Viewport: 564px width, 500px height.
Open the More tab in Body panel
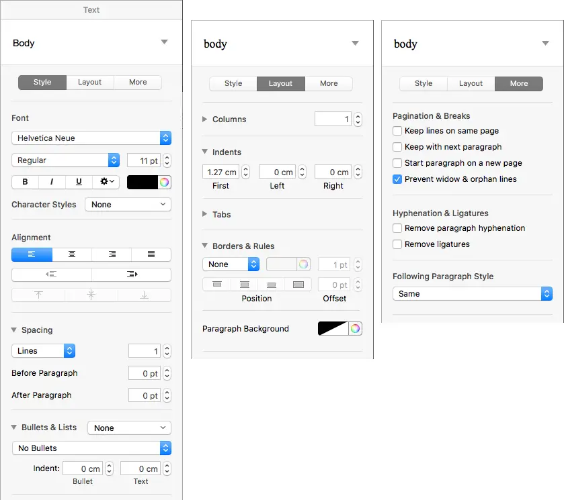[138, 83]
